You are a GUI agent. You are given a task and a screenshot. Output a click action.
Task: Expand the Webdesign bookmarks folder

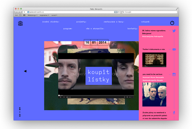(32, 15)
